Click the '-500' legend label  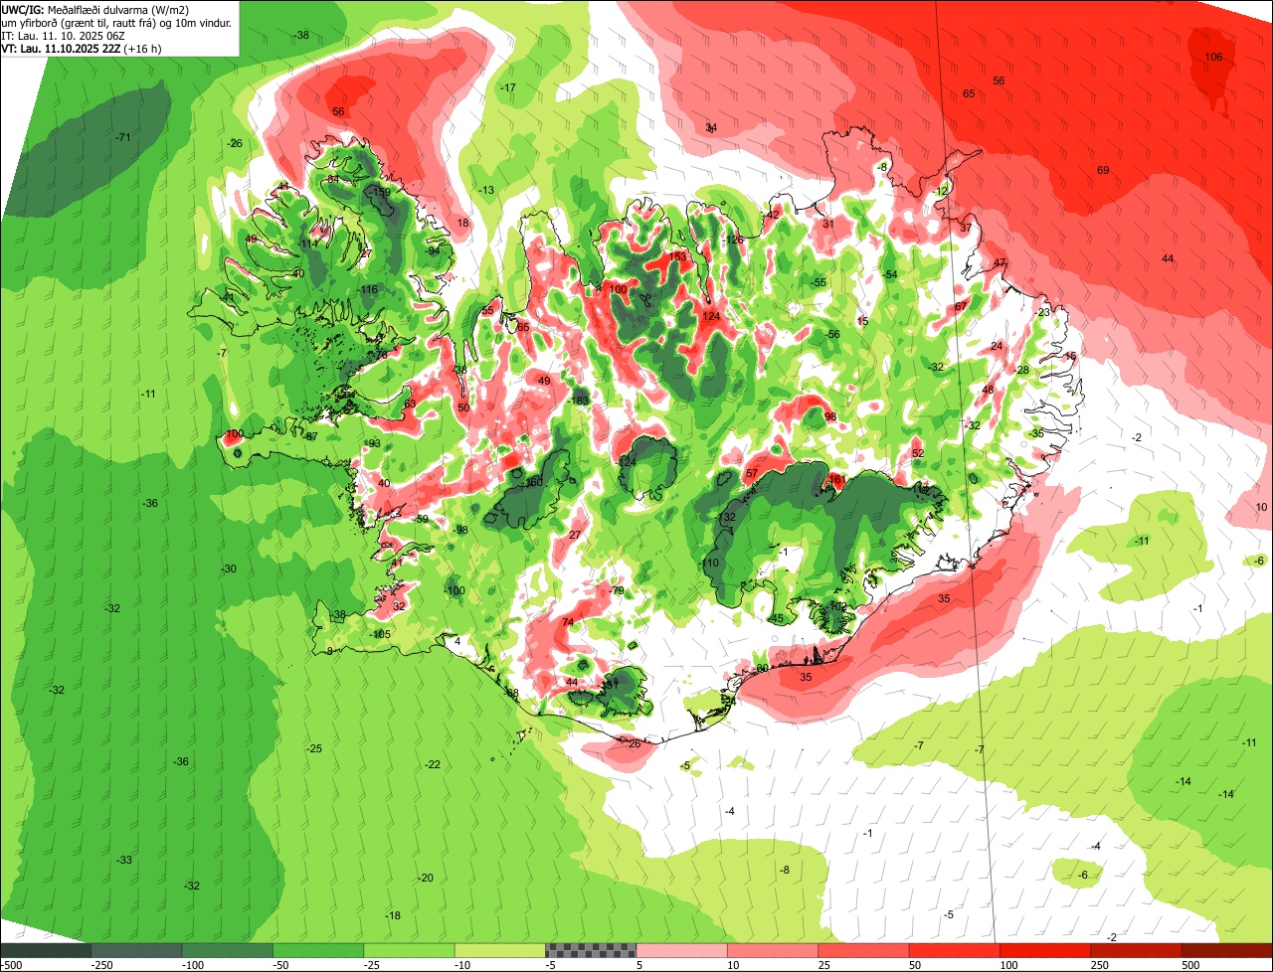pos(11,965)
